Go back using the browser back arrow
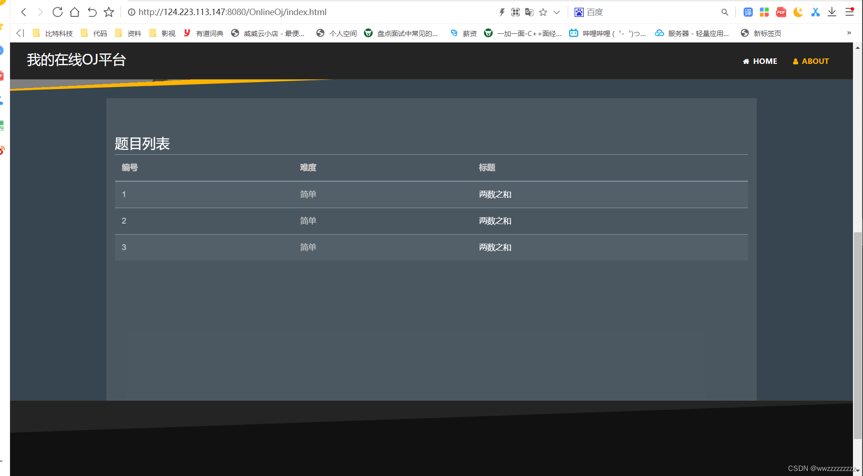863x476 pixels. point(24,12)
